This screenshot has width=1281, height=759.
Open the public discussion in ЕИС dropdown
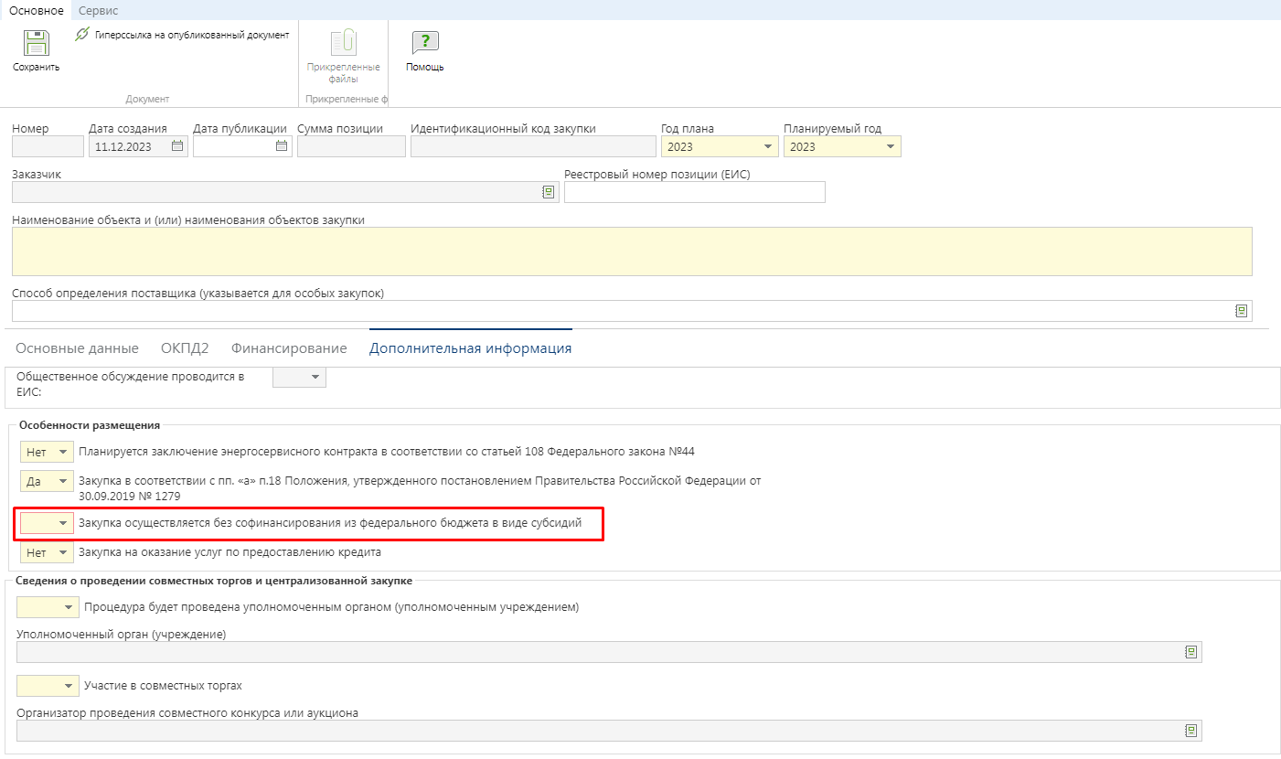(x=315, y=377)
